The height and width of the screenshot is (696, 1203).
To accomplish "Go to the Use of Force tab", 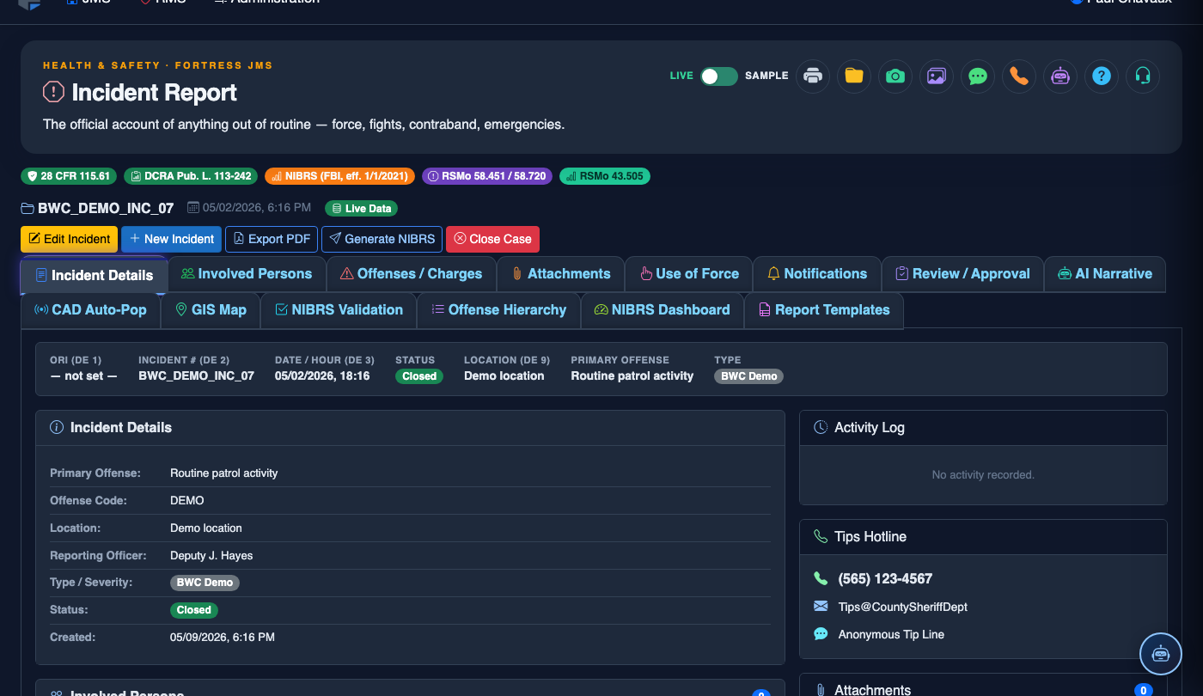I will click(688, 274).
